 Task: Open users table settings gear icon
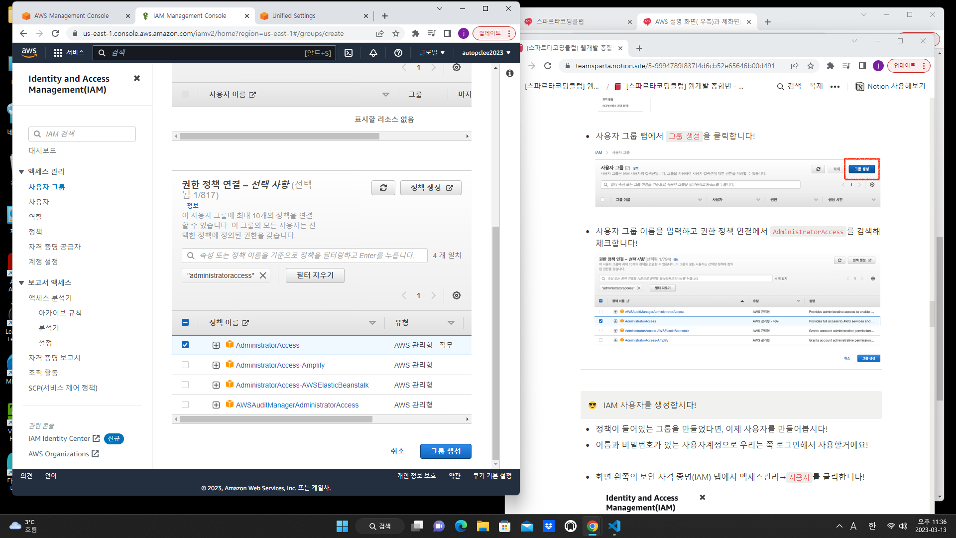457,67
